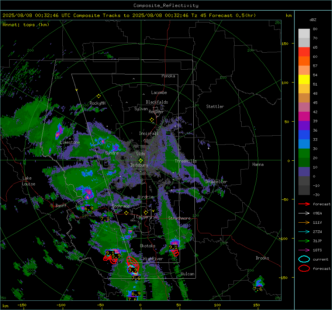Viewport: 332px width, 310px height.
Task: Click the yellow V marker northeast of Calgary
Action: tap(153, 211)
